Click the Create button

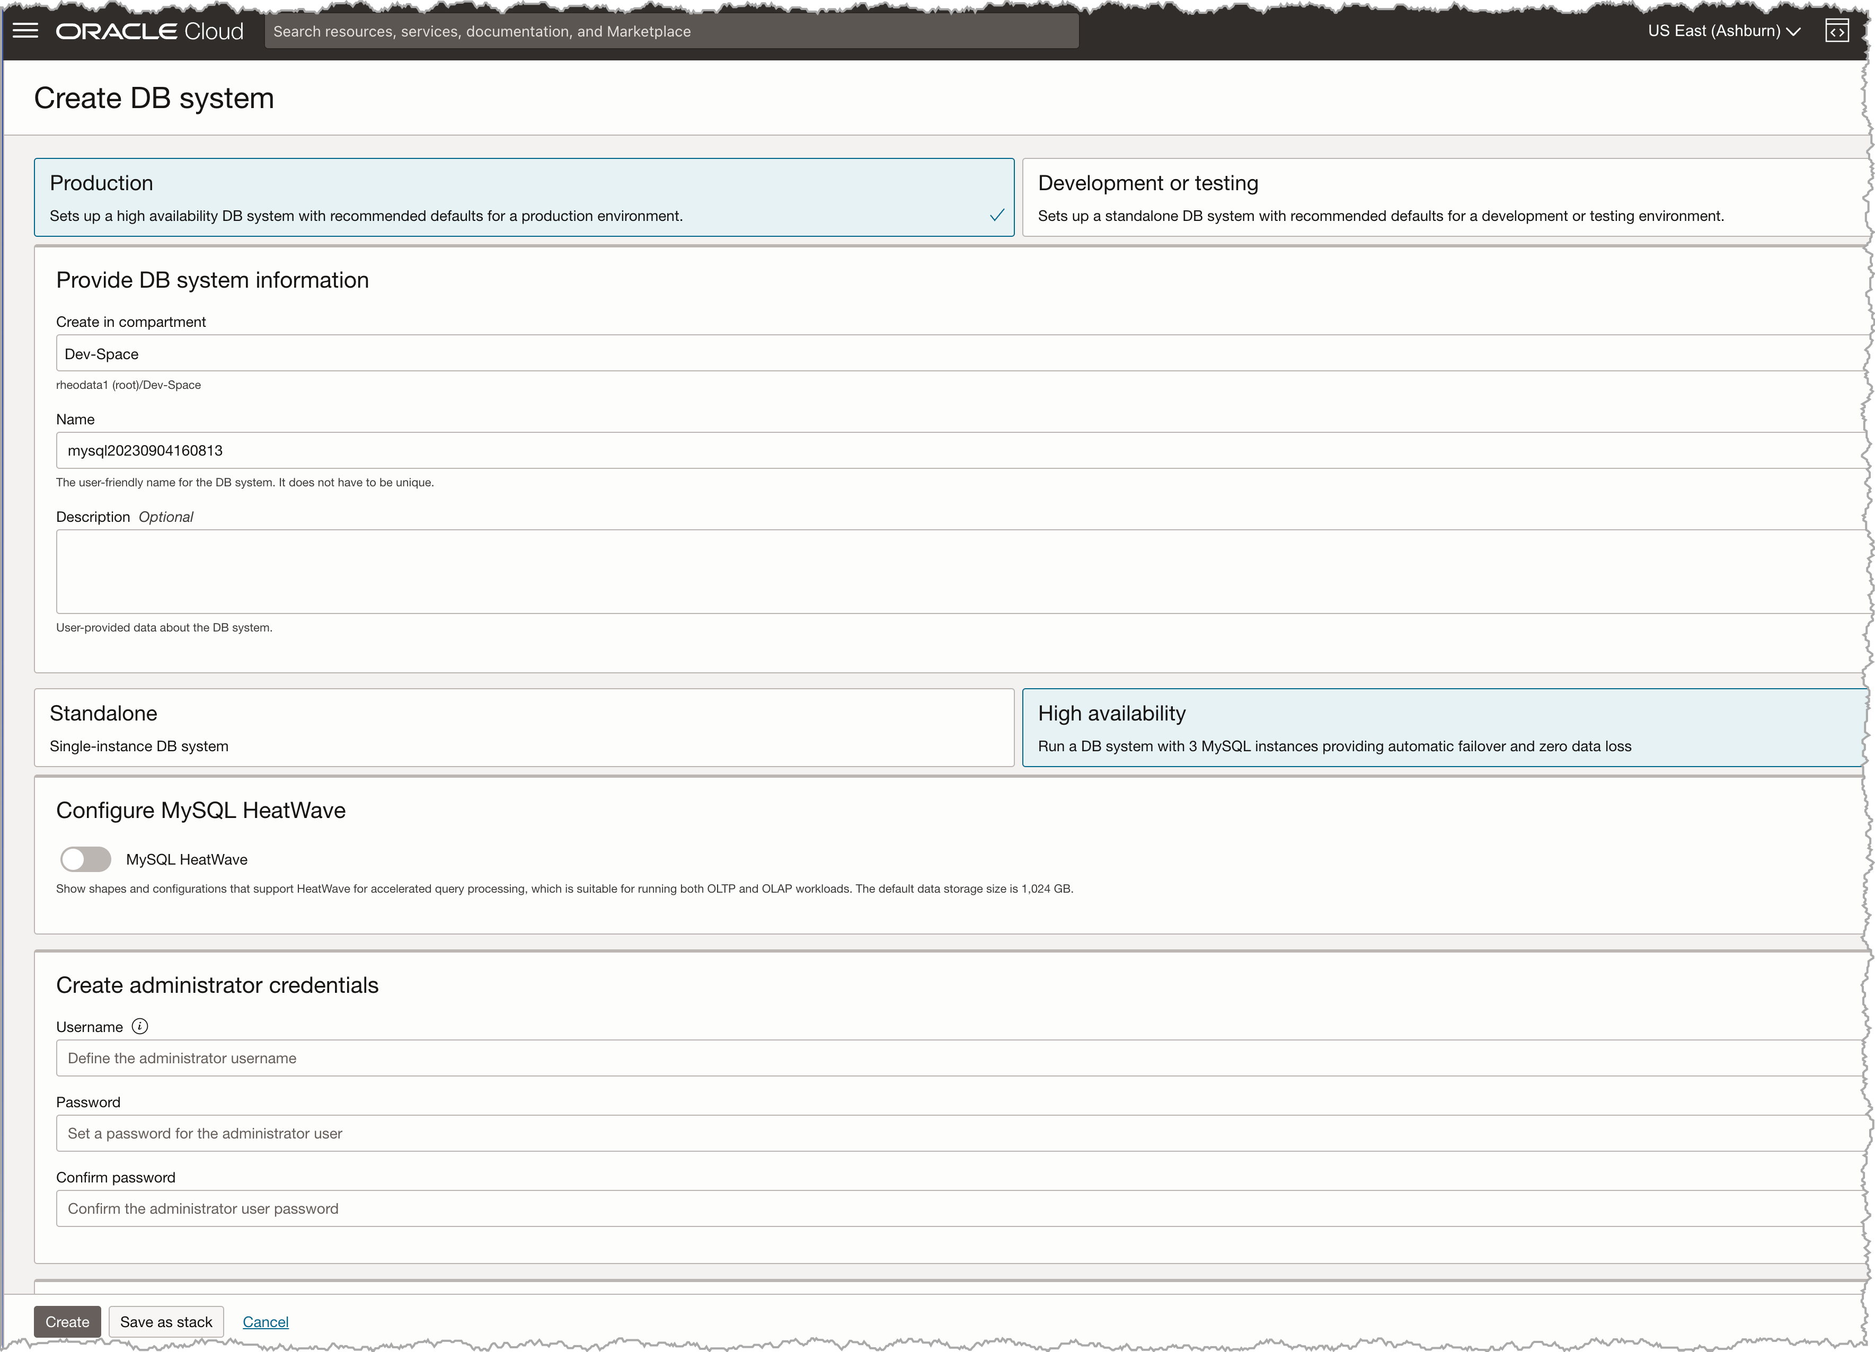[x=67, y=1321]
